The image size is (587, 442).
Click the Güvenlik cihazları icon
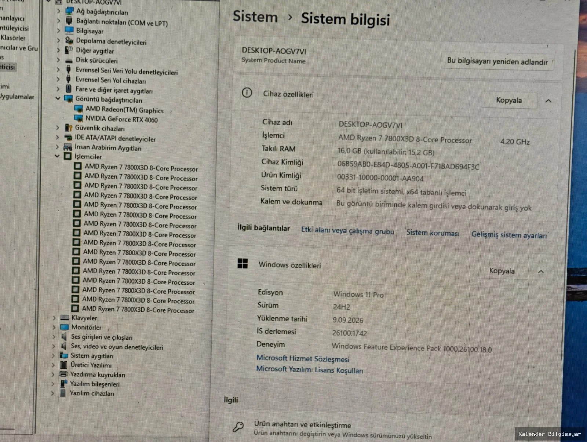click(x=68, y=127)
